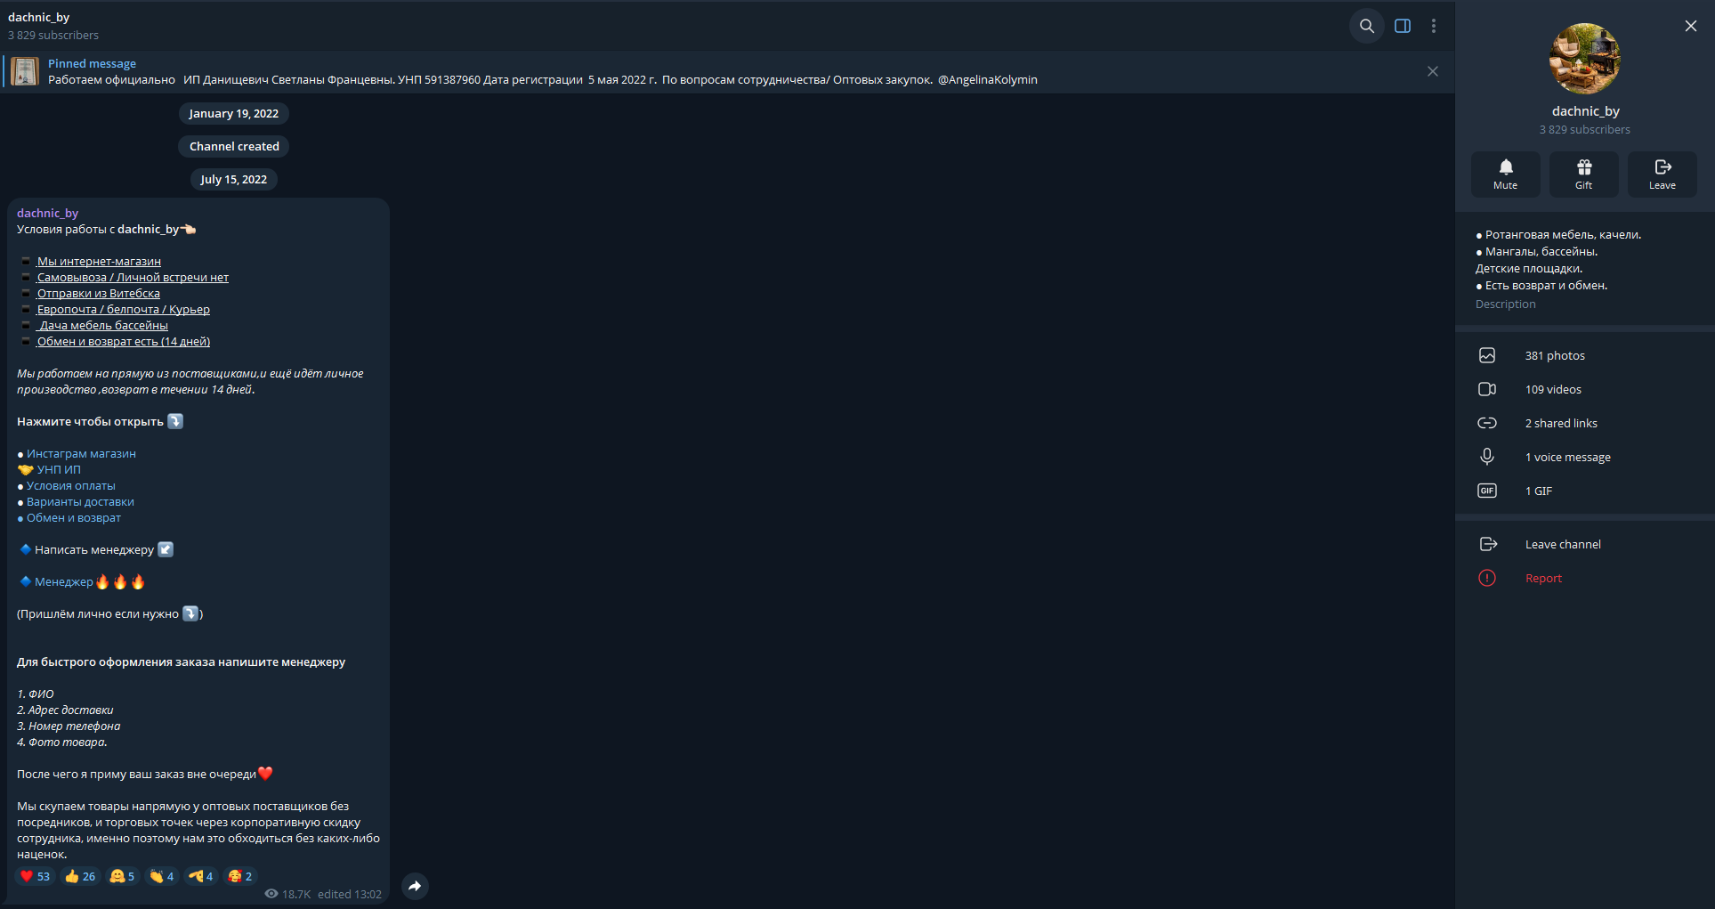The height and width of the screenshot is (909, 1715).
Task: Close the channel info panel
Action: click(1691, 26)
